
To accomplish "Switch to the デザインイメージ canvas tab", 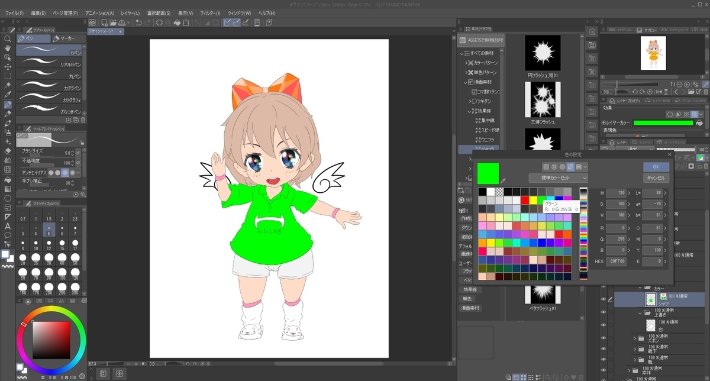I will [x=106, y=31].
